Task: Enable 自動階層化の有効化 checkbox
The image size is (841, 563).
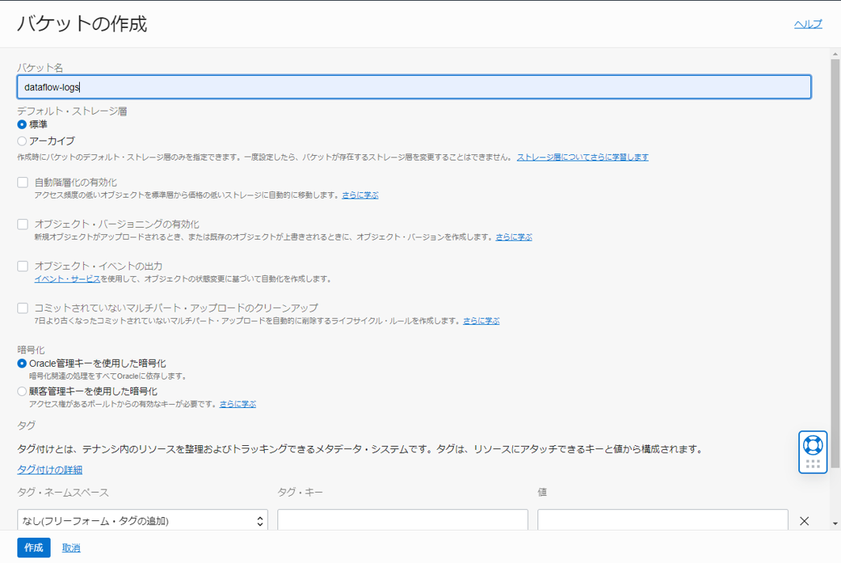Action: coord(23,183)
